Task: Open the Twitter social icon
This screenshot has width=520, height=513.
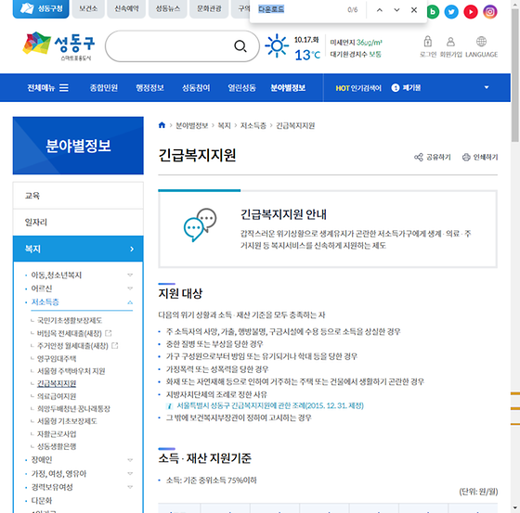Action: [x=451, y=12]
